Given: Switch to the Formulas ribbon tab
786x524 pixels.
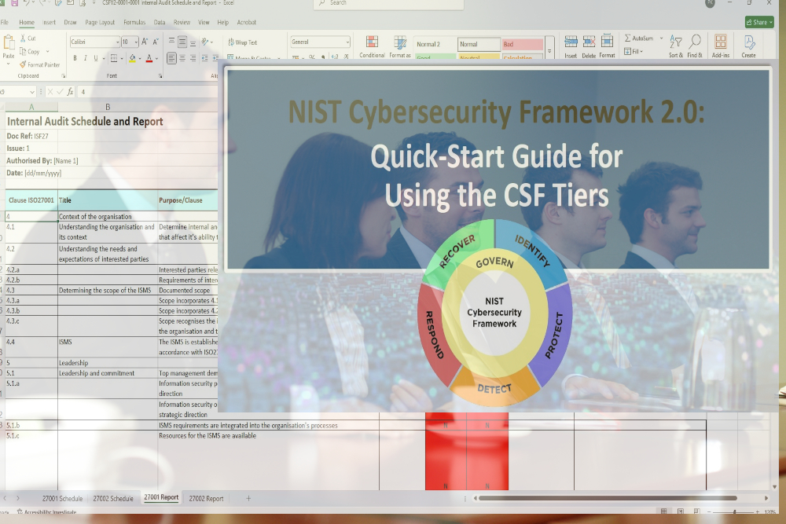Looking at the screenshot, I should tap(134, 23).
